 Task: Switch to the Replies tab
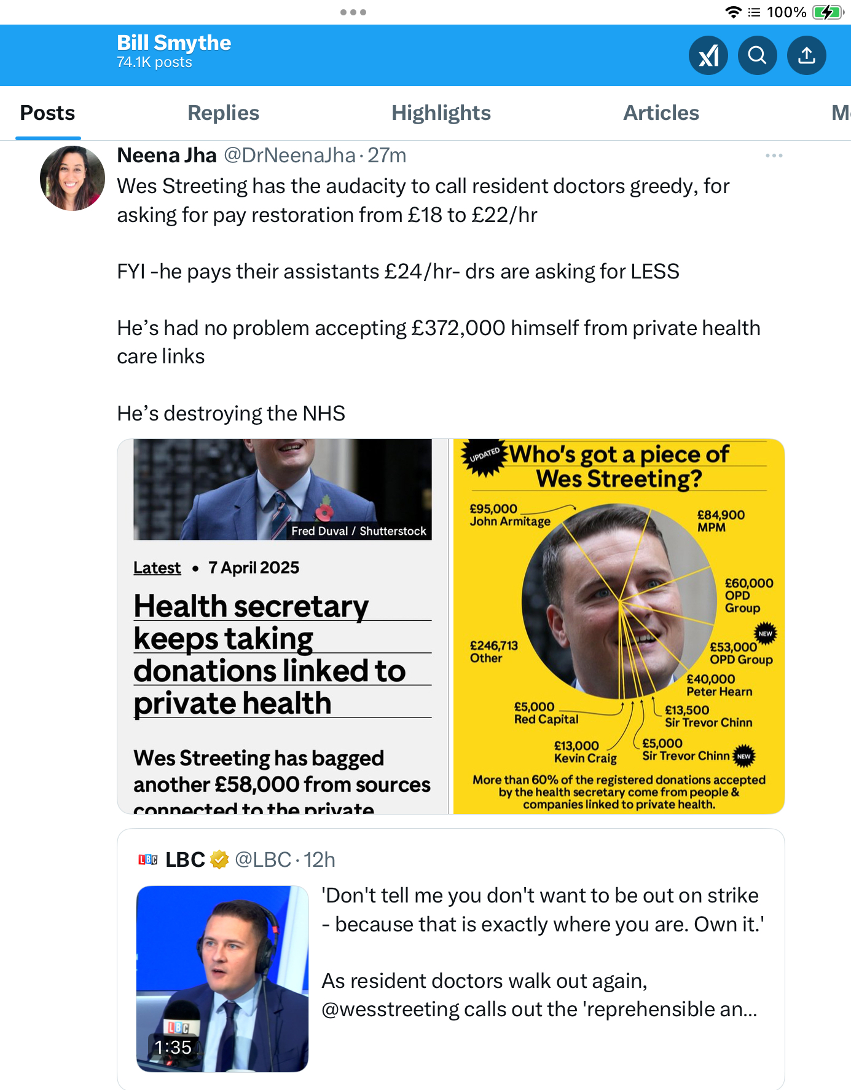click(x=224, y=113)
